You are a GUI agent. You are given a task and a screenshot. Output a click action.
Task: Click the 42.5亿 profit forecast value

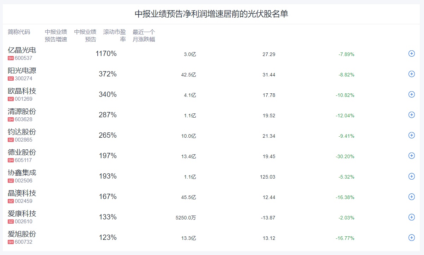(189, 75)
